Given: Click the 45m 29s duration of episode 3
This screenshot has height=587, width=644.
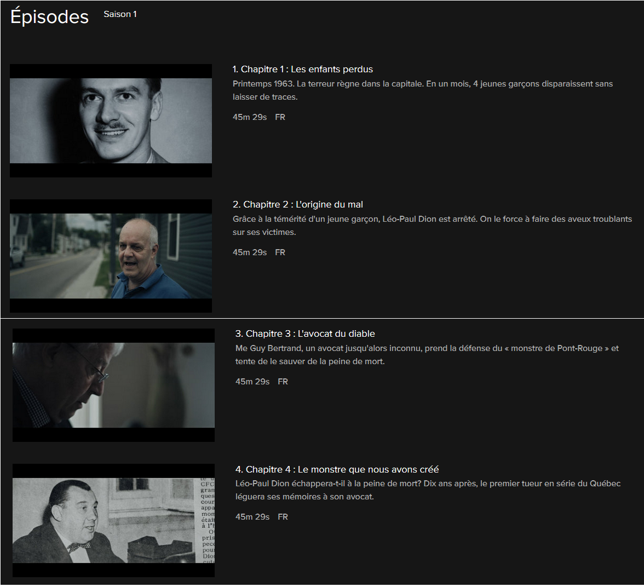Looking at the screenshot, I should pyautogui.click(x=252, y=382).
